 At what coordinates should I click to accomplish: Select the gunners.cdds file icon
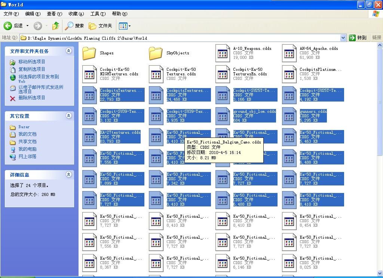tap(289, 116)
